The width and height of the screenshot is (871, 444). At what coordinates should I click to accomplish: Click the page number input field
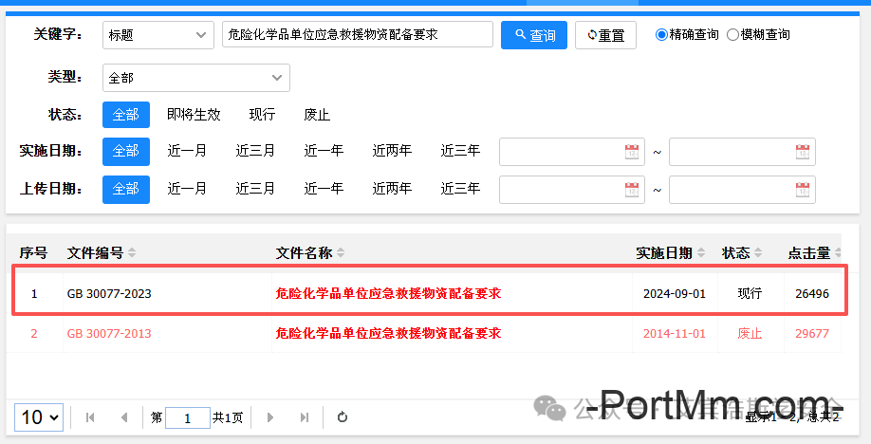[188, 417]
